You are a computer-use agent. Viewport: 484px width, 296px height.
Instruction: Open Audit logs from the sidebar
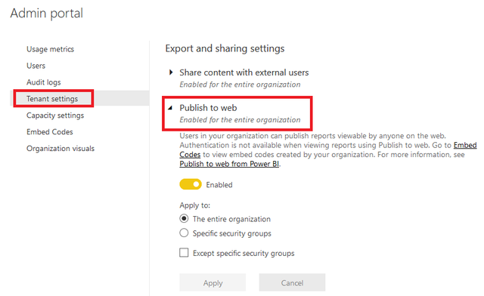(x=44, y=82)
